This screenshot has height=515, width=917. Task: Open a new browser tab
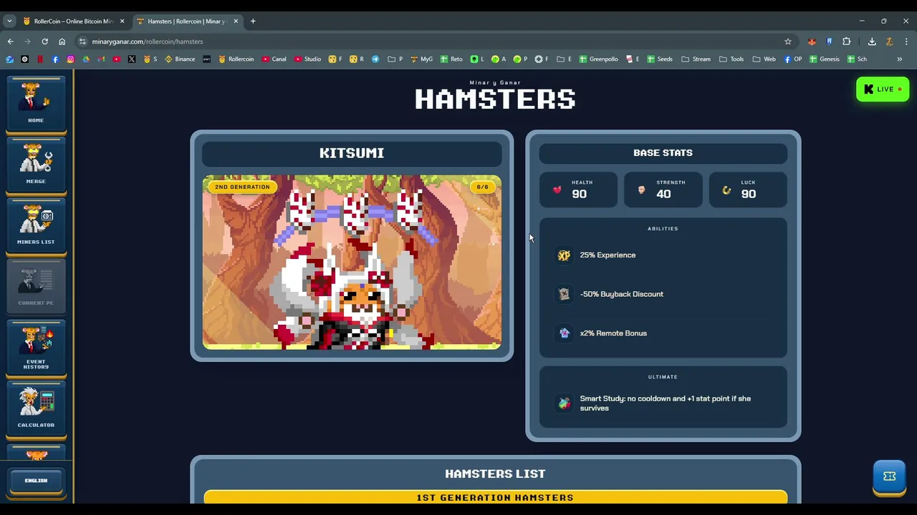click(x=253, y=21)
